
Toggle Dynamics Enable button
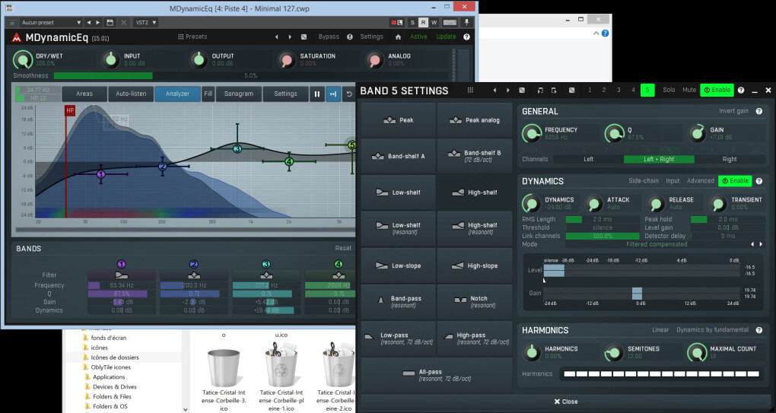click(735, 180)
